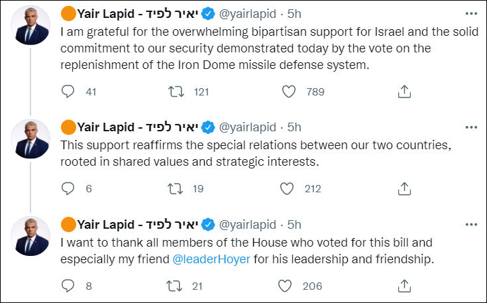Screen dimensions: 487x303
Task: Share the Iron Dome vote tweet
Action: [x=404, y=93]
